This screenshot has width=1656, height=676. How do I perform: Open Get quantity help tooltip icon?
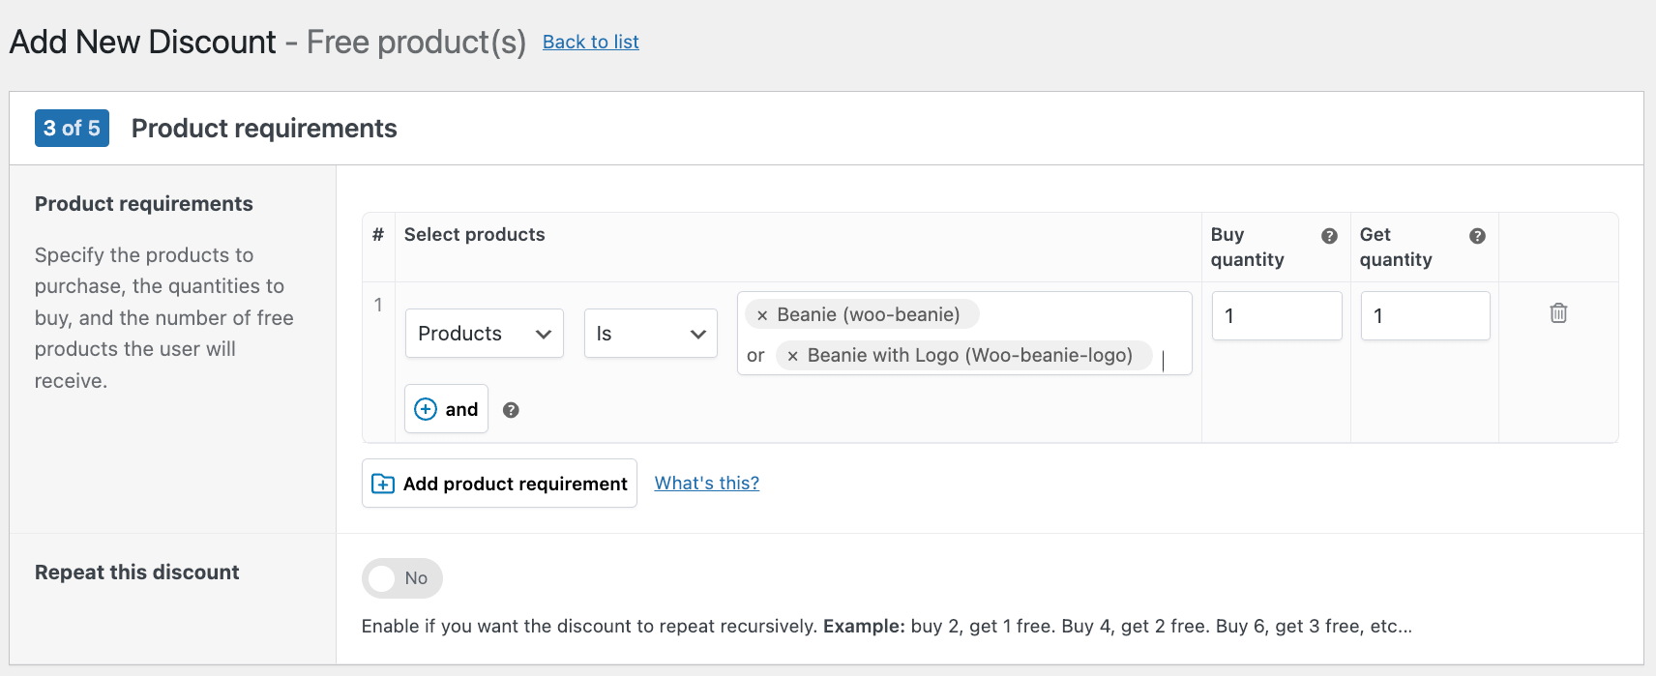(1477, 236)
